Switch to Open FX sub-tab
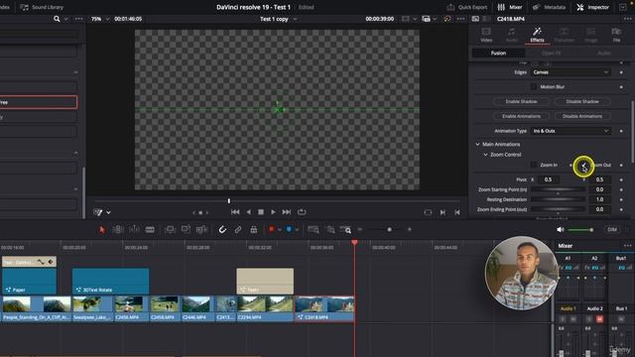The width and height of the screenshot is (635, 357). coord(552,53)
